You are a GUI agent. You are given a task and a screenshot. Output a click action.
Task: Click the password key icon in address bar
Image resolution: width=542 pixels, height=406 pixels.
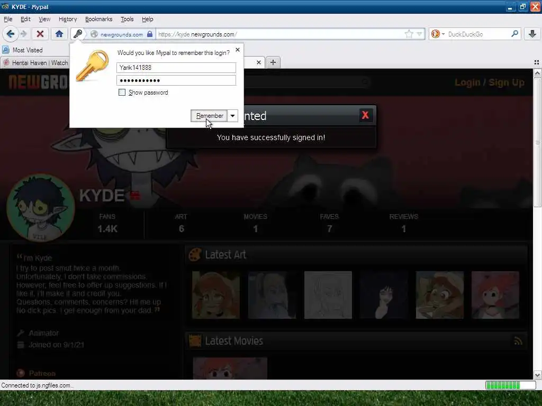[78, 34]
